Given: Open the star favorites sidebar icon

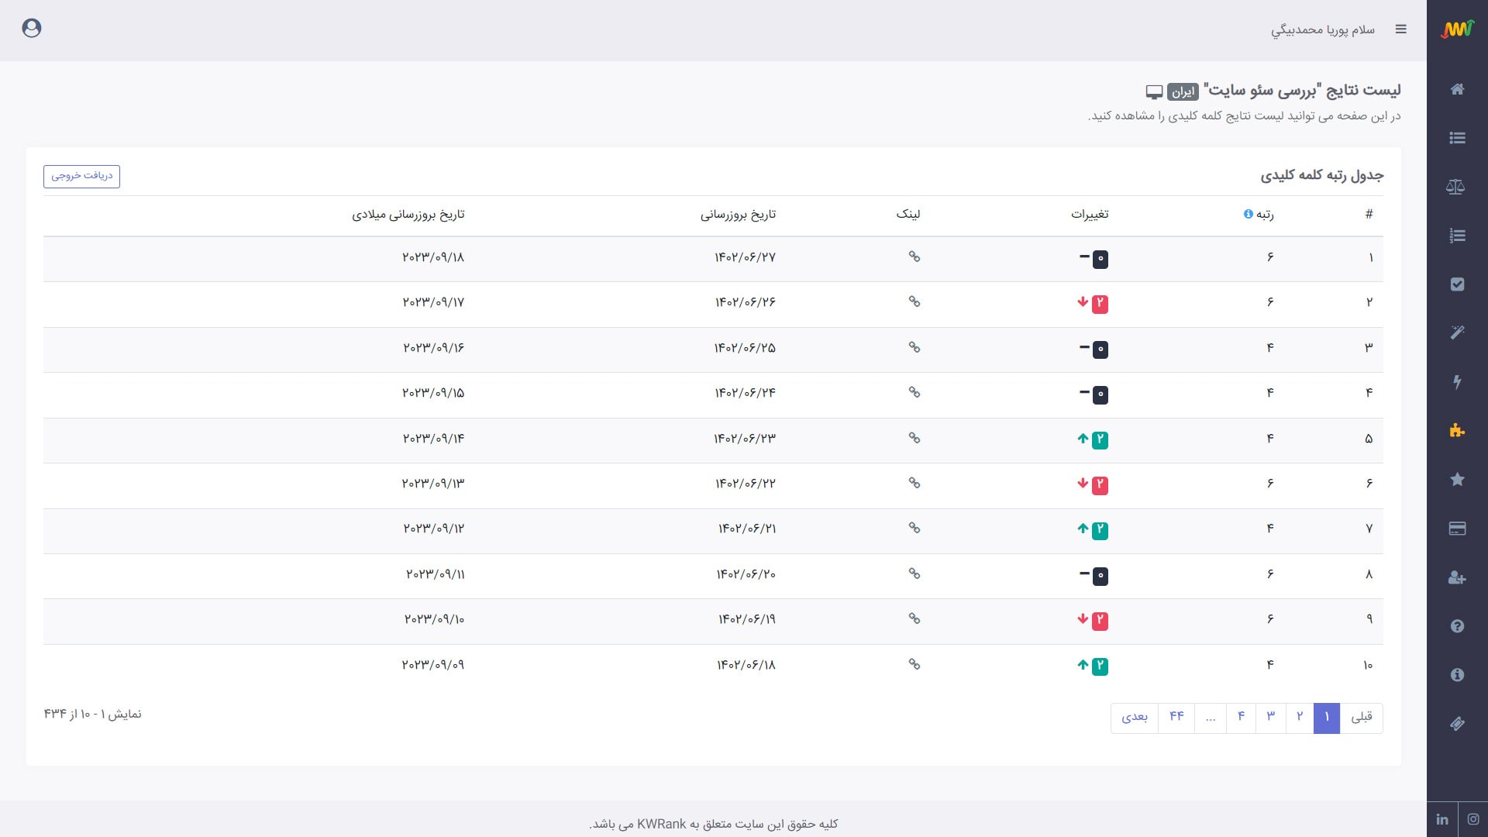Looking at the screenshot, I should [x=1457, y=480].
